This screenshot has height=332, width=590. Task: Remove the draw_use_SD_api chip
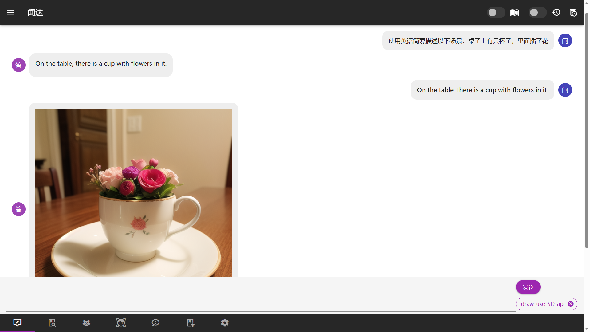click(571, 304)
